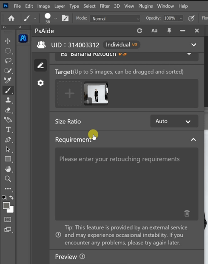Open the File menu
Image resolution: width=208 pixels, height=264 pixels.
[x=17, y=6]
